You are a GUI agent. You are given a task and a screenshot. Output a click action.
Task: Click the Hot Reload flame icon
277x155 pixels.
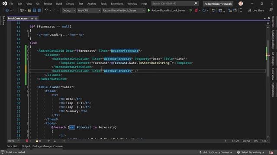pyautogui.click(x=196, y=10)
